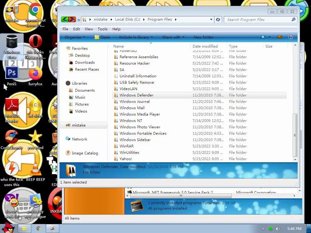Viewport: 311px width, 233px height.
Task: Click the Open toolbar button
Action: [x=102, y=37]
